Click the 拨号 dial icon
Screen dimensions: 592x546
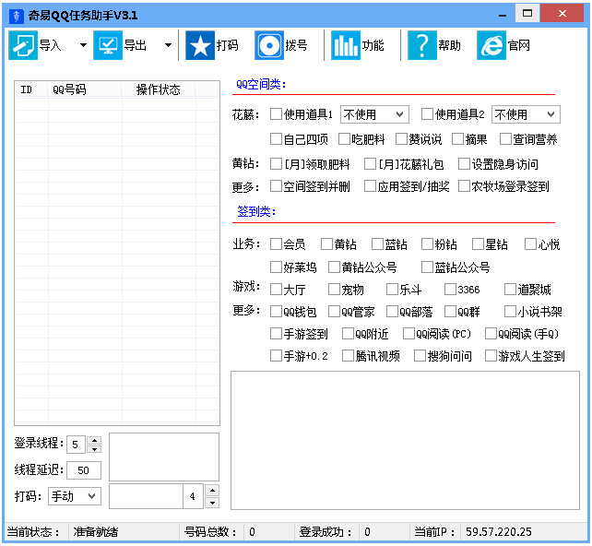pos(269,45)
